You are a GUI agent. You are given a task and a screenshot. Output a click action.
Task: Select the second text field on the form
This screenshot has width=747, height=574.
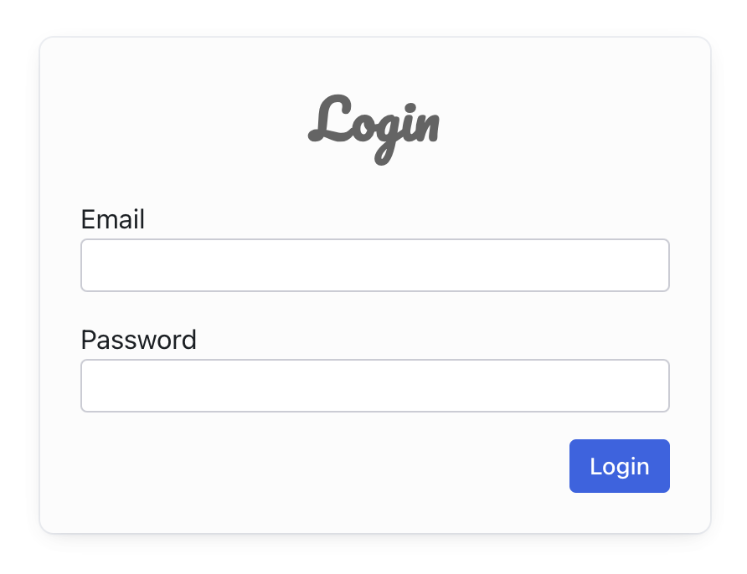tap(375, 386)
